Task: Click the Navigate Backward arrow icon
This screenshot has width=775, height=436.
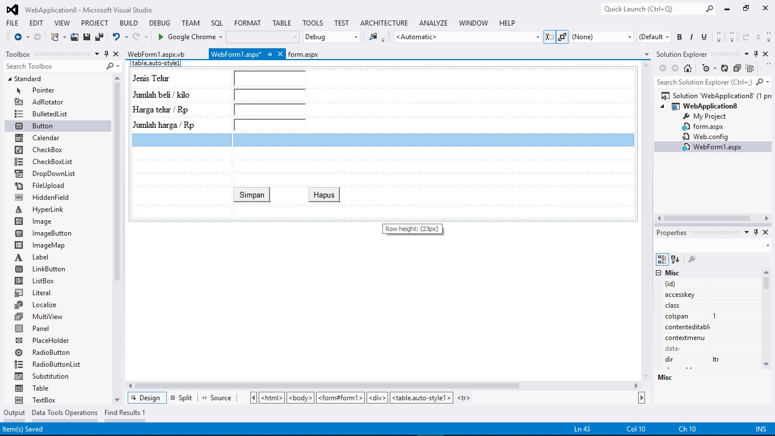Action: click(18, 36)
